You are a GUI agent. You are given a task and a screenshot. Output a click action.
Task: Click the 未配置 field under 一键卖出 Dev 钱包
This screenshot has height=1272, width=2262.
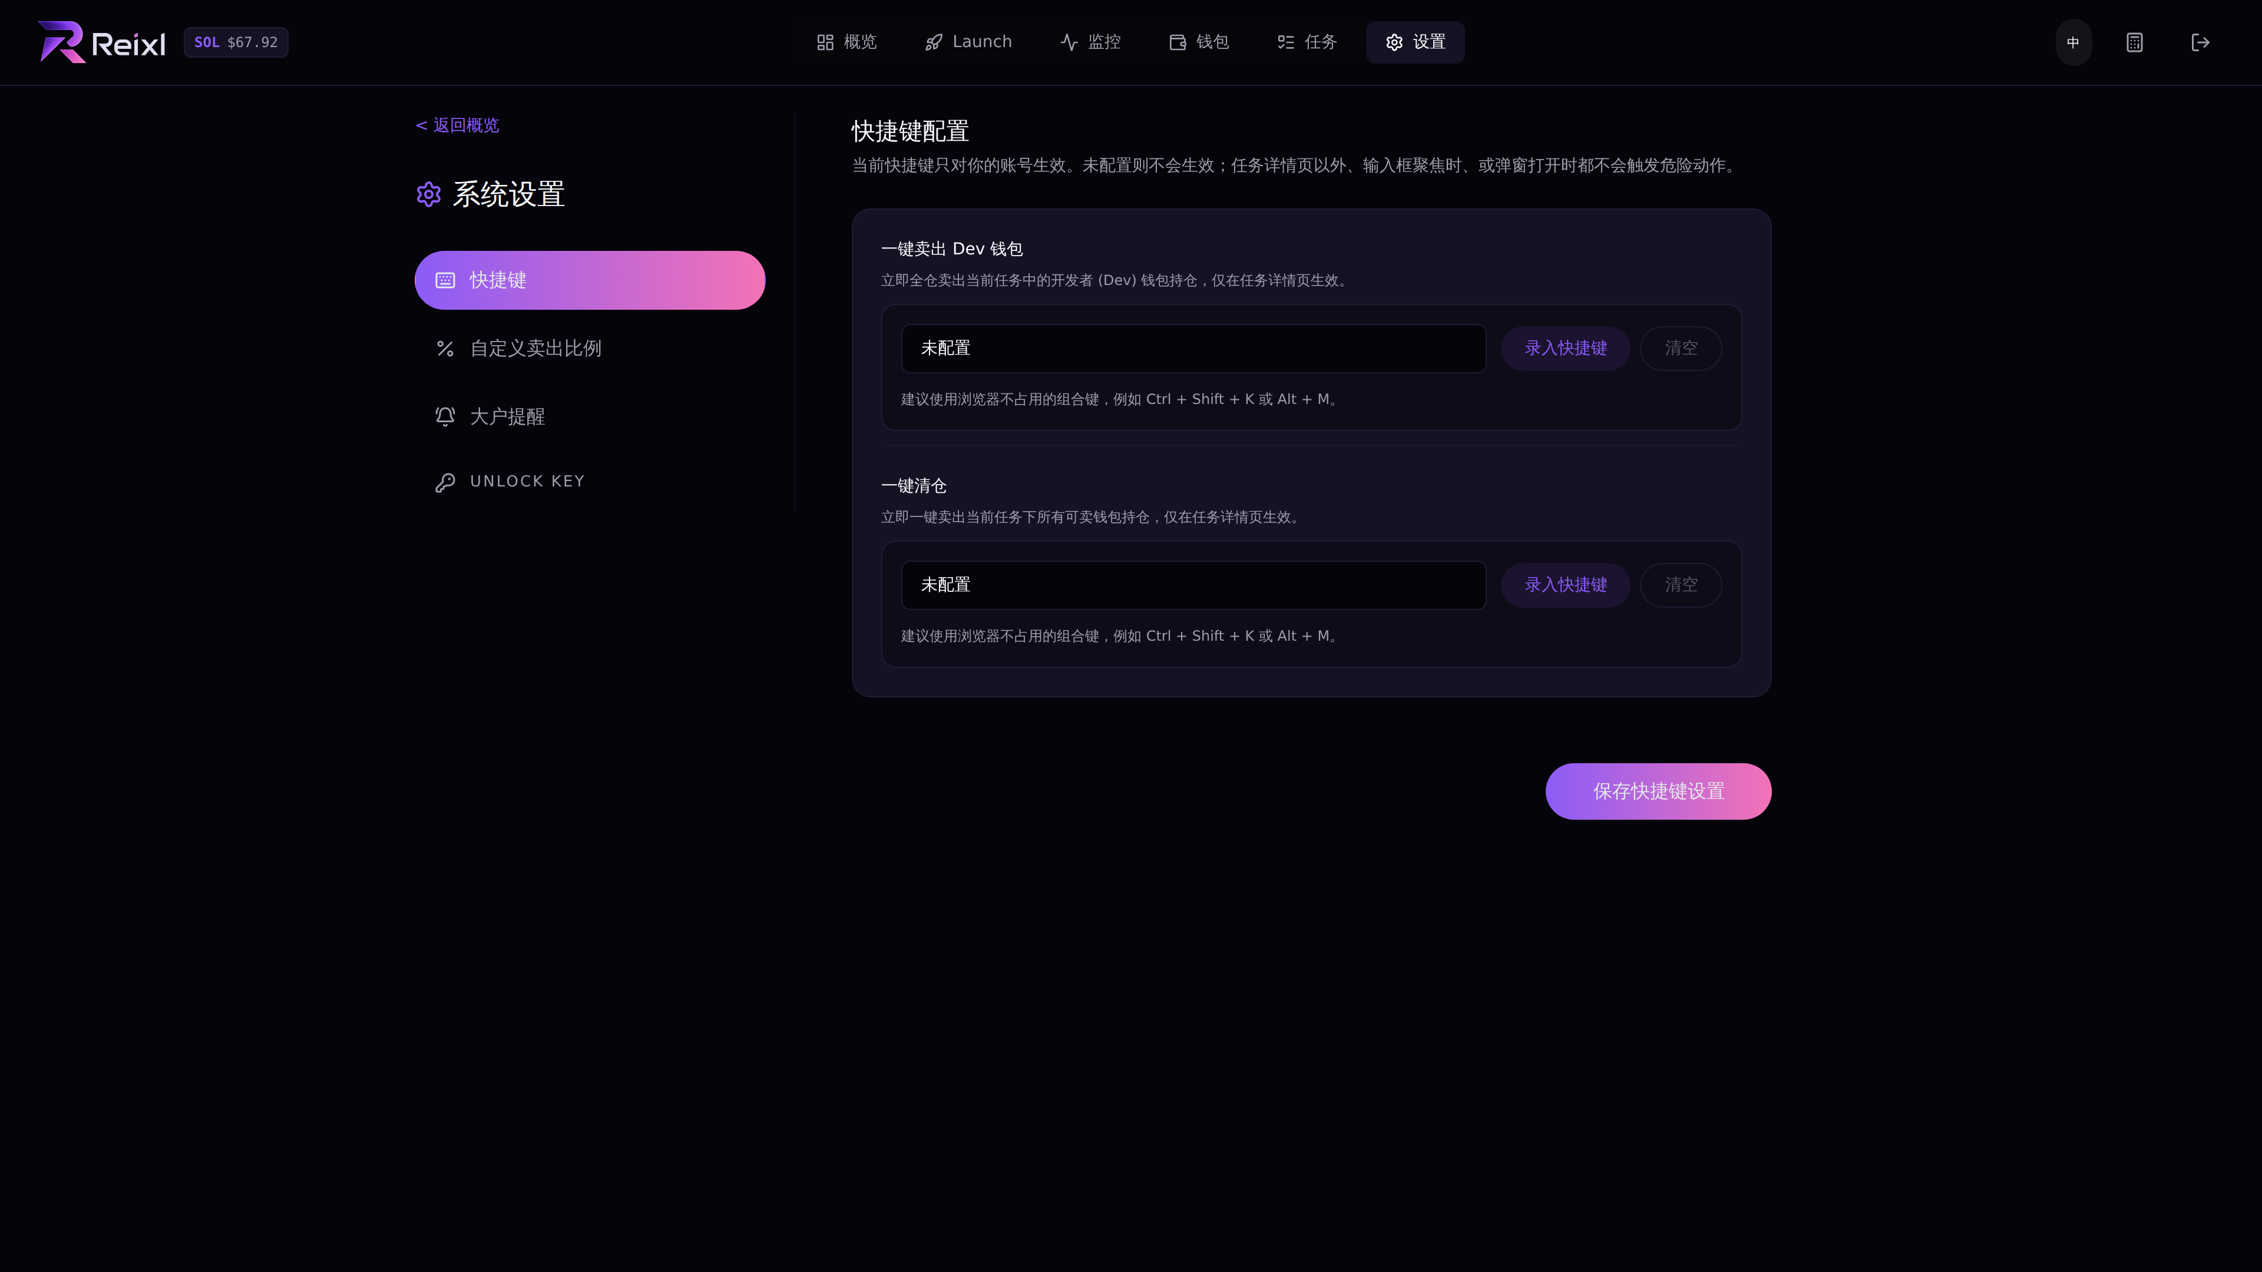tap(1193, 349)
